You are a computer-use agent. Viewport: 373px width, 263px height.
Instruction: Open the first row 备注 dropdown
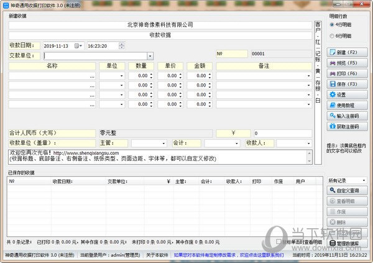point(308,76)
